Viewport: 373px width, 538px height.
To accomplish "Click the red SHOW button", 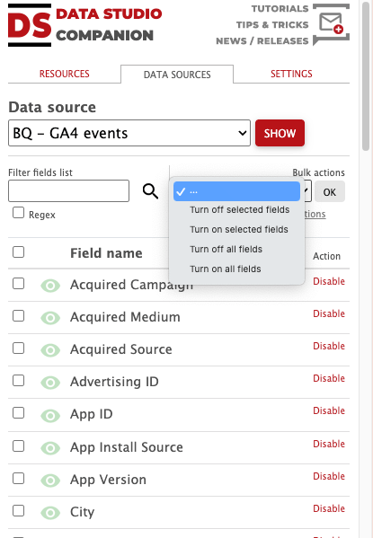I will (x=280, y=133).
